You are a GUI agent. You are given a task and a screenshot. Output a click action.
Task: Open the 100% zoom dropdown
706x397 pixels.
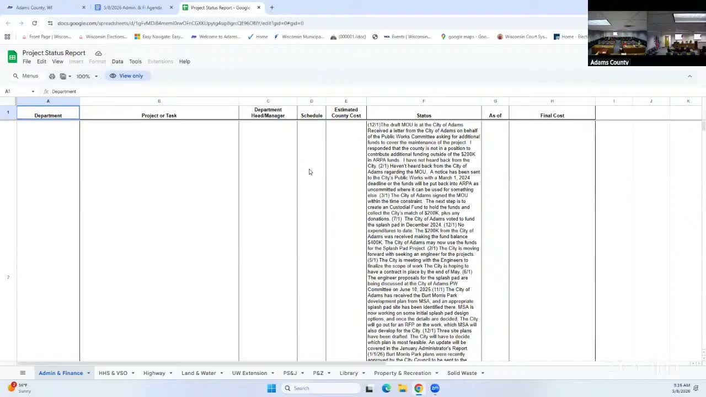coord(87,76)
